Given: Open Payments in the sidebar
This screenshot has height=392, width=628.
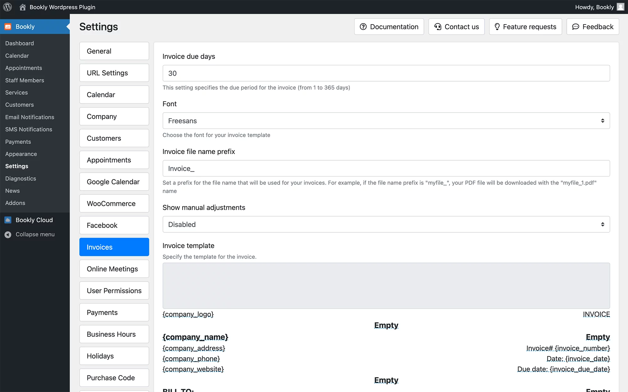Looking at the screenshot, I should 18,142.
